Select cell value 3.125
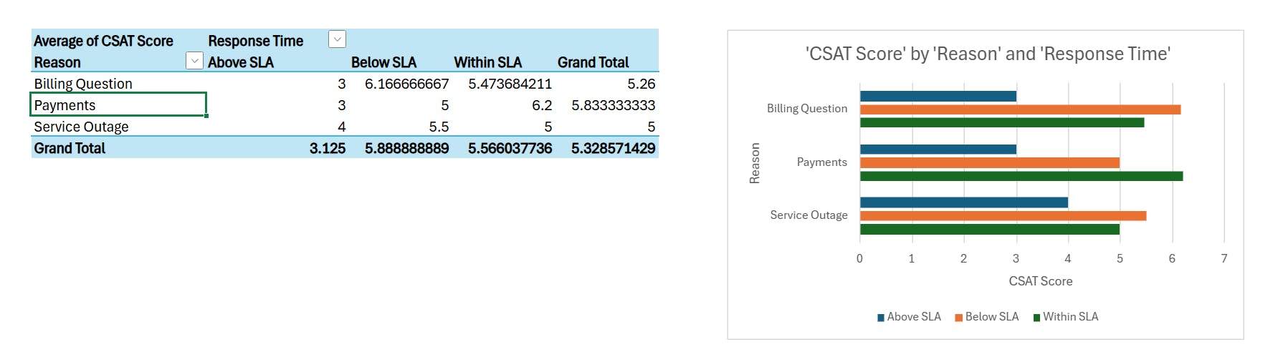 328,148
